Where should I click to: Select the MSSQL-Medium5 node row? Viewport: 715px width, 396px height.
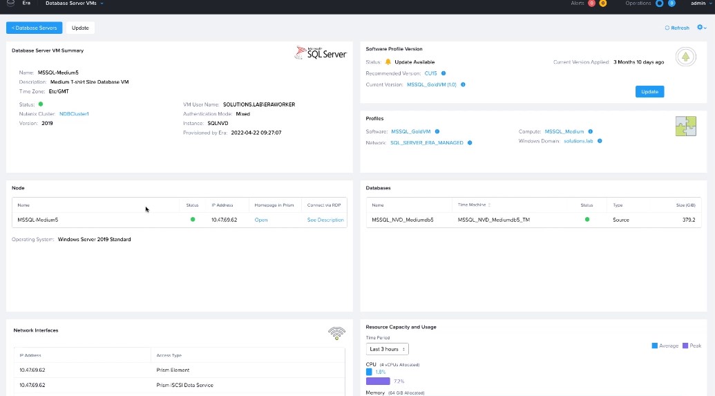179,220
